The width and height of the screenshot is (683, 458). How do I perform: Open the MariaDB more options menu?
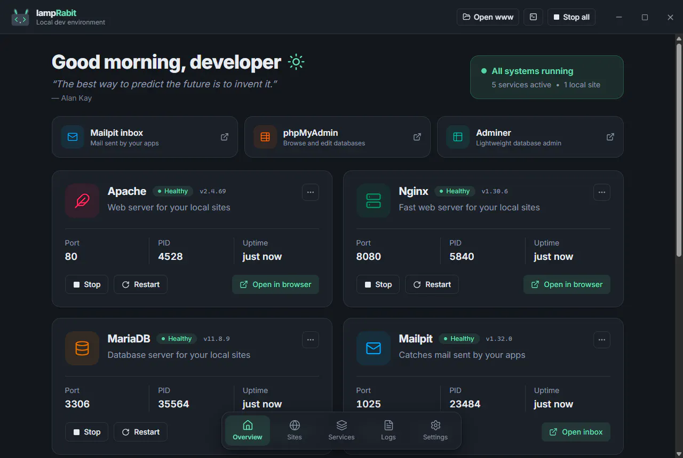pyautogui.click(x=311, y=340)
